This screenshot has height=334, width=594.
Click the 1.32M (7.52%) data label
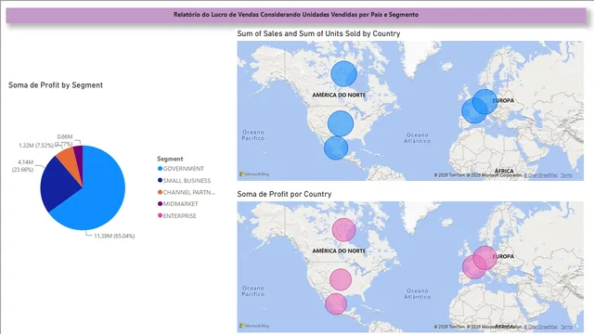[x=36, y=146]
